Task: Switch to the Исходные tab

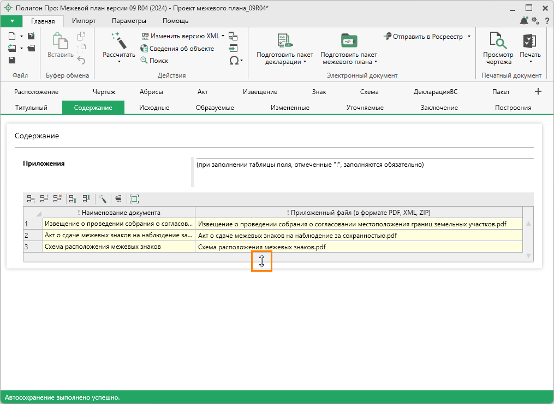Action: tap(154, 108)
